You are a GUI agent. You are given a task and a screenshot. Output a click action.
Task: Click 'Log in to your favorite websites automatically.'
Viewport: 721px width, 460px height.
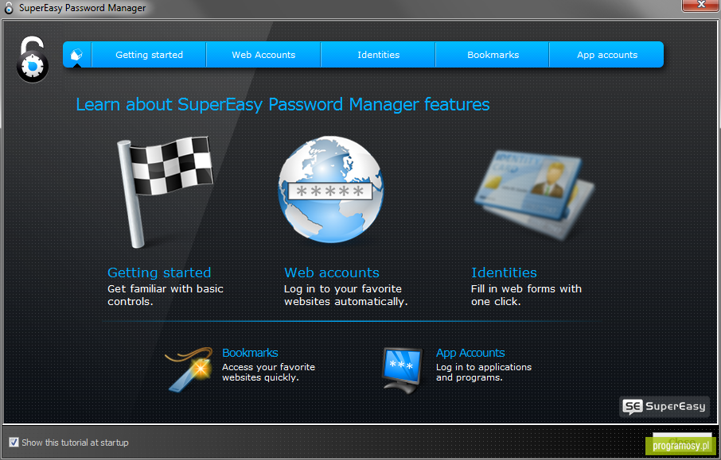(x=346, y=296)
